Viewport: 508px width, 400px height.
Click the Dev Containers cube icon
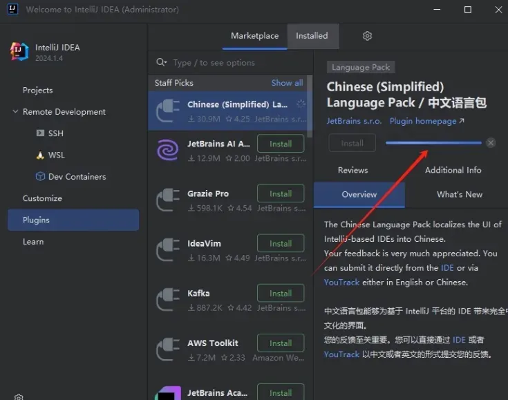tap(40, 177)
